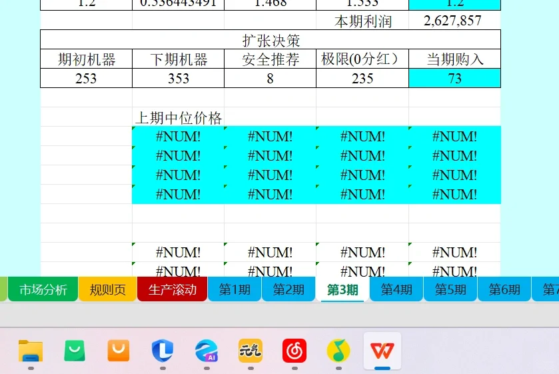The image size is (559, 374).
Task: Select the #NUM! cell directly below 上期中位价格
Action: click(179, 136)
